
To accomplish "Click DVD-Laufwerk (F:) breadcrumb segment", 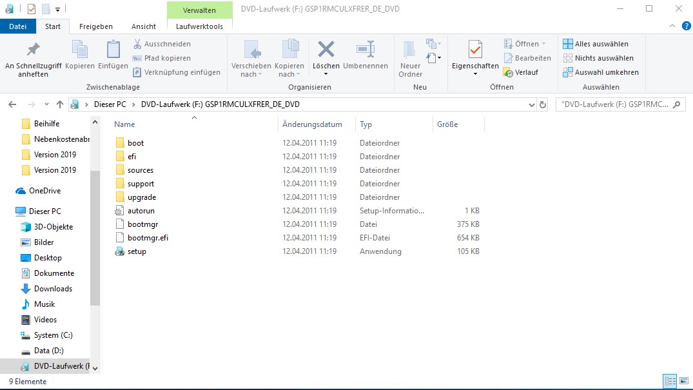I will tap(220, 104).
